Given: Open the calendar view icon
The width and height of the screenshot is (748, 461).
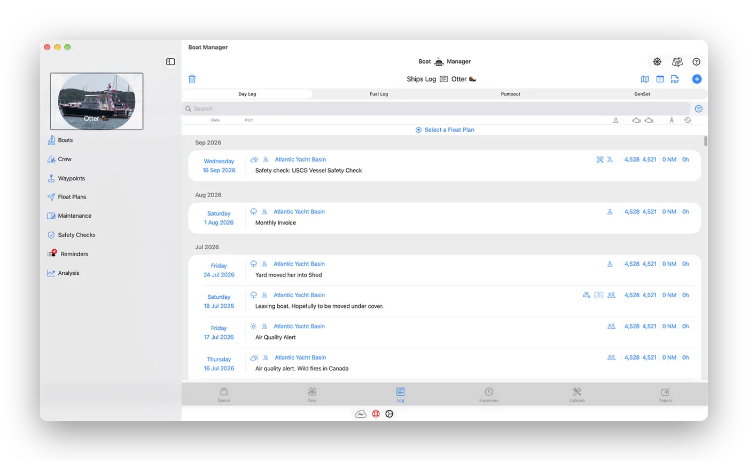Looking at the screenshot, I should tap(660, 79).
